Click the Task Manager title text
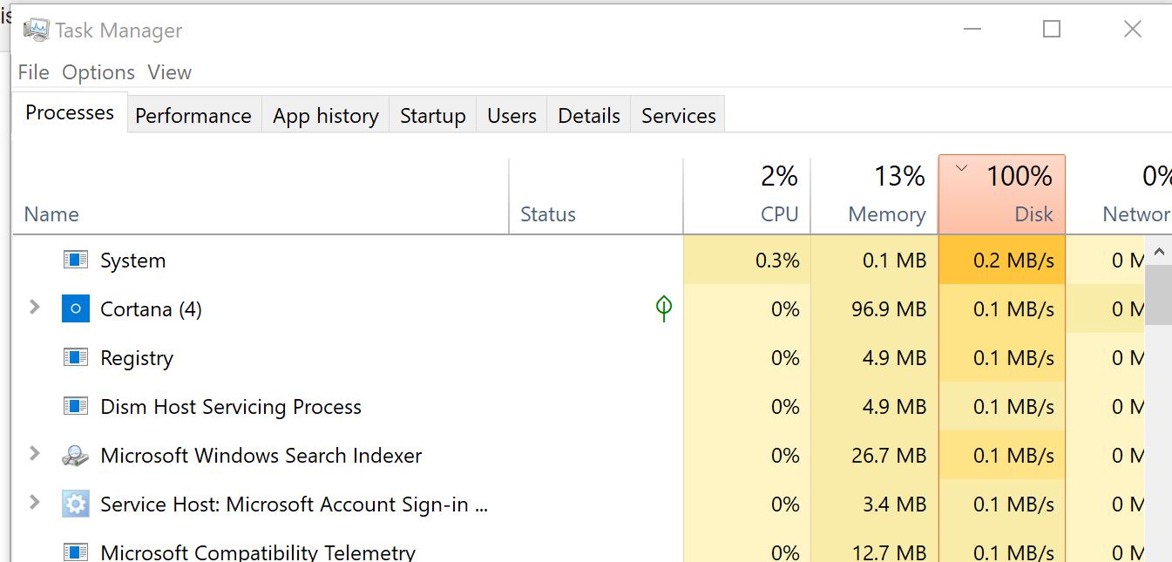This screenshot has height=562, width=1172. [x=119, y=30]
